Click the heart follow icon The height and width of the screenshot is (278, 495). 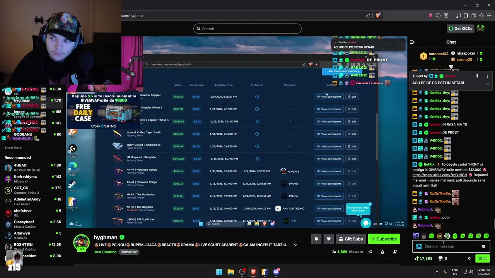point(329,239)
